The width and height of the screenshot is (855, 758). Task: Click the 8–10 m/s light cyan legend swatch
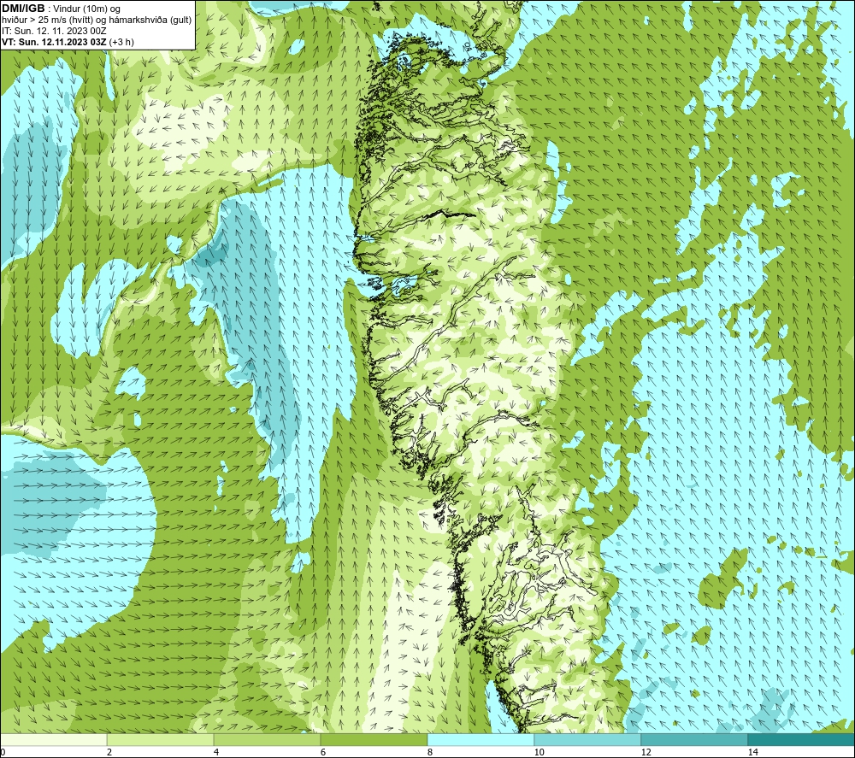pos(481,740)
